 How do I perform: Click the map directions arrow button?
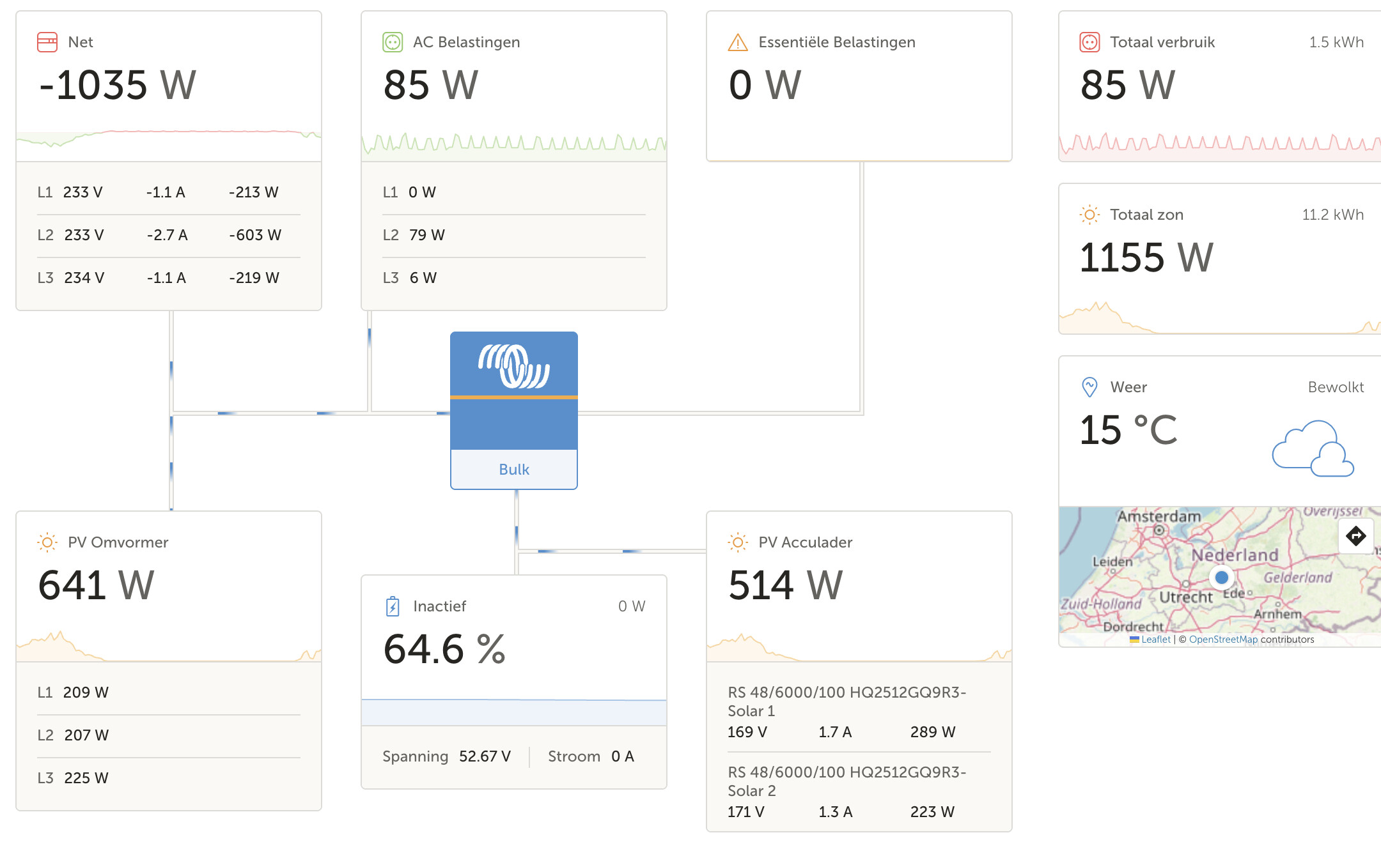(1355, 536)
